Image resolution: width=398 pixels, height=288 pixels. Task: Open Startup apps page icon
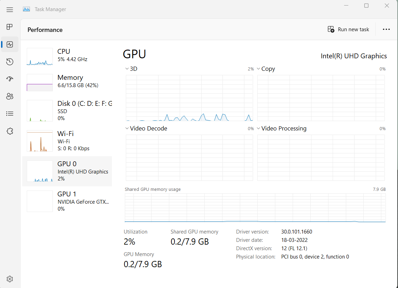(10, 79)
